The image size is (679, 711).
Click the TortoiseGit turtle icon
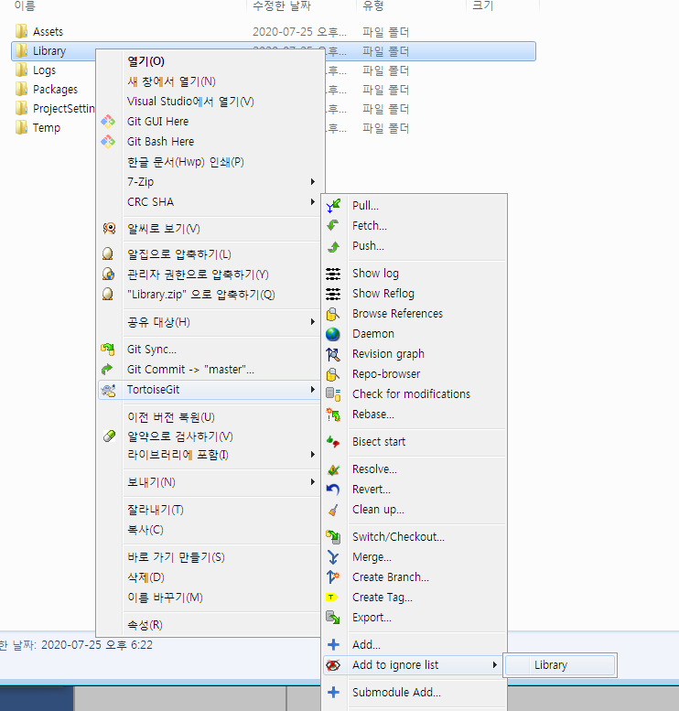click(108, 390)
